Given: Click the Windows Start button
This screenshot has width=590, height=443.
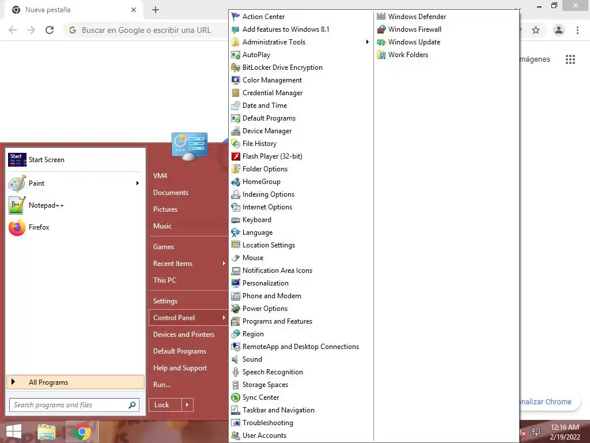Looking at the screenshot, I should click(14, 431).
